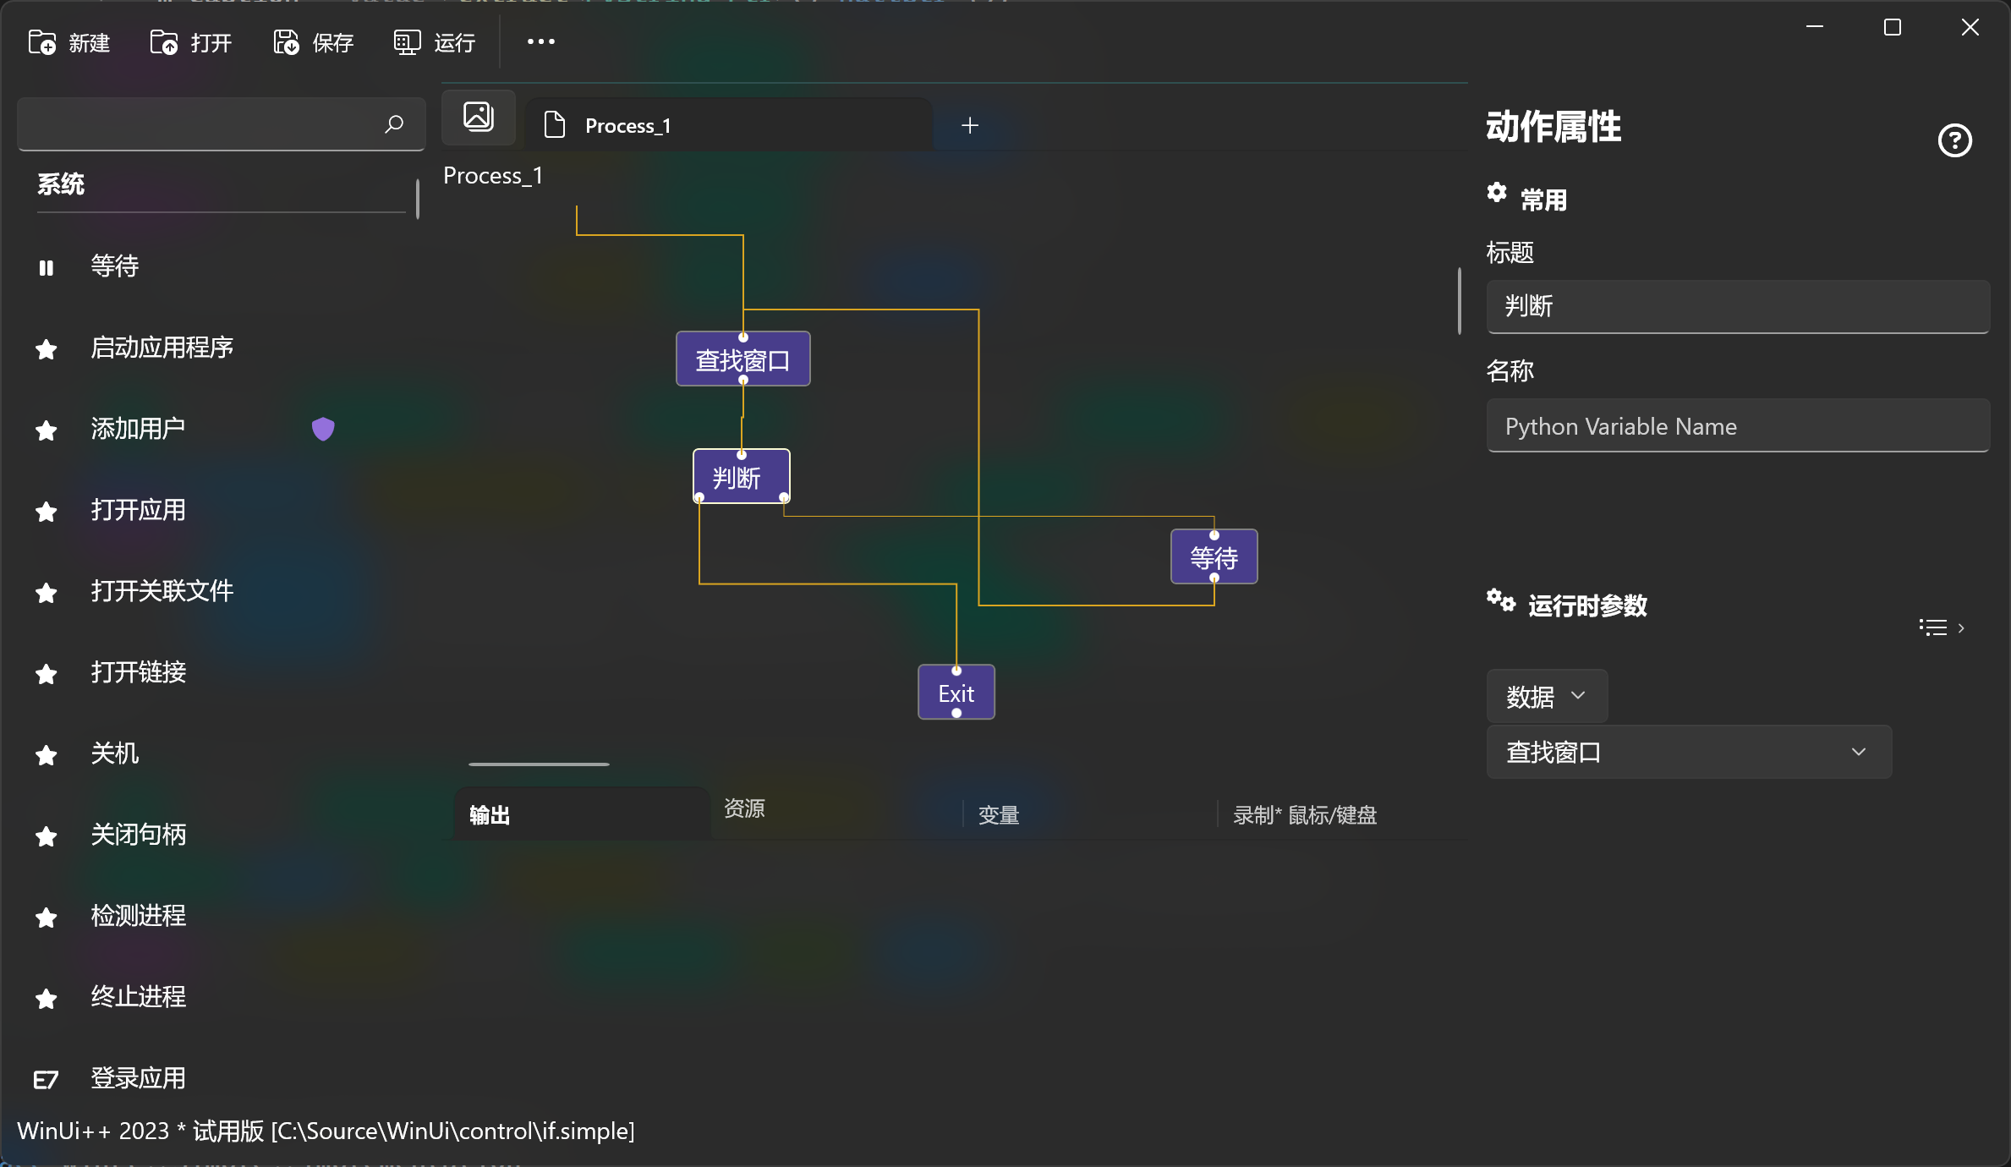The height and width of the screenshot is (1167, 2011).
Task: Click the horizontal canvas scrollbar
Action: click(539, 764)
